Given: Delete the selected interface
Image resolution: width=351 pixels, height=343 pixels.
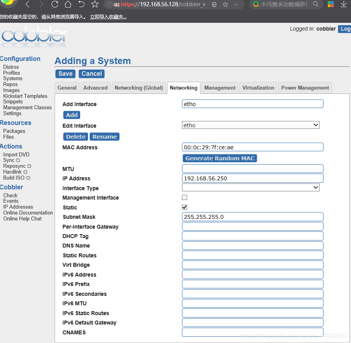Looking at the screenshot, I should click(x=75, y=137).
